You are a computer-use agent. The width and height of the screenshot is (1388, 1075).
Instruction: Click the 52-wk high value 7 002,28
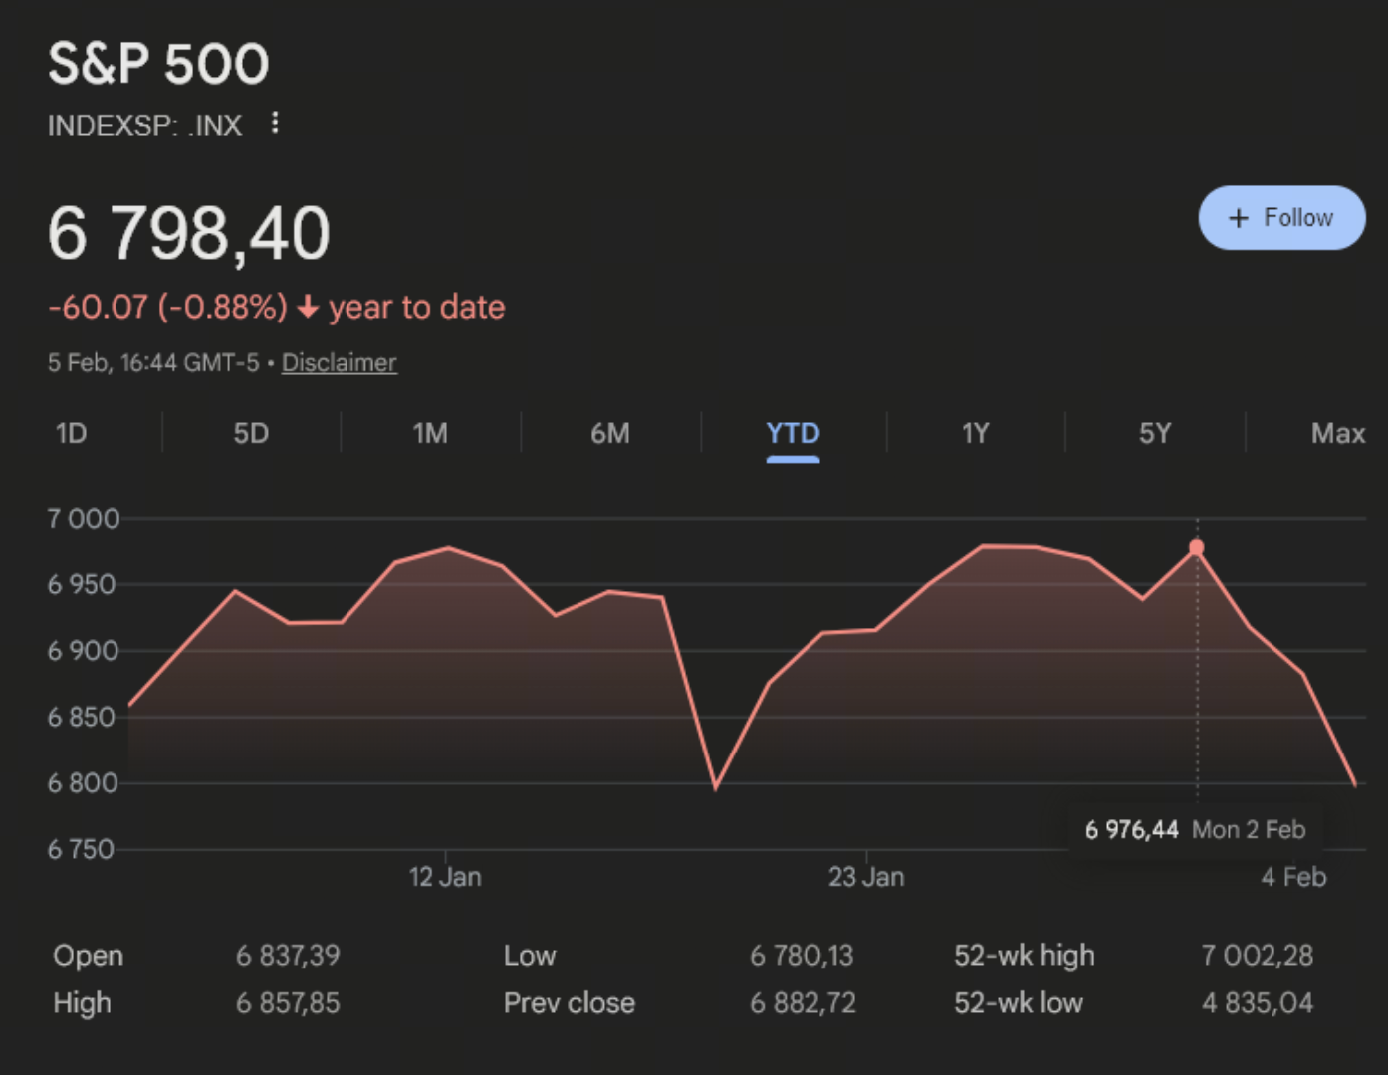1257,955
